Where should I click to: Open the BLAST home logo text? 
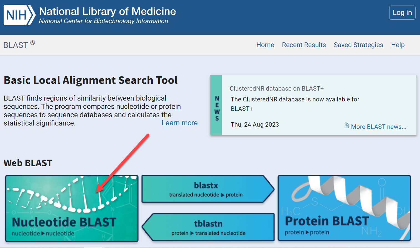[19, 45]
